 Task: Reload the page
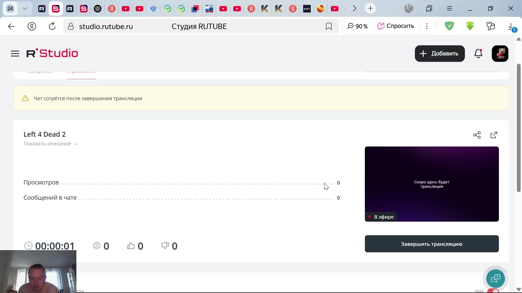[52, 26]
